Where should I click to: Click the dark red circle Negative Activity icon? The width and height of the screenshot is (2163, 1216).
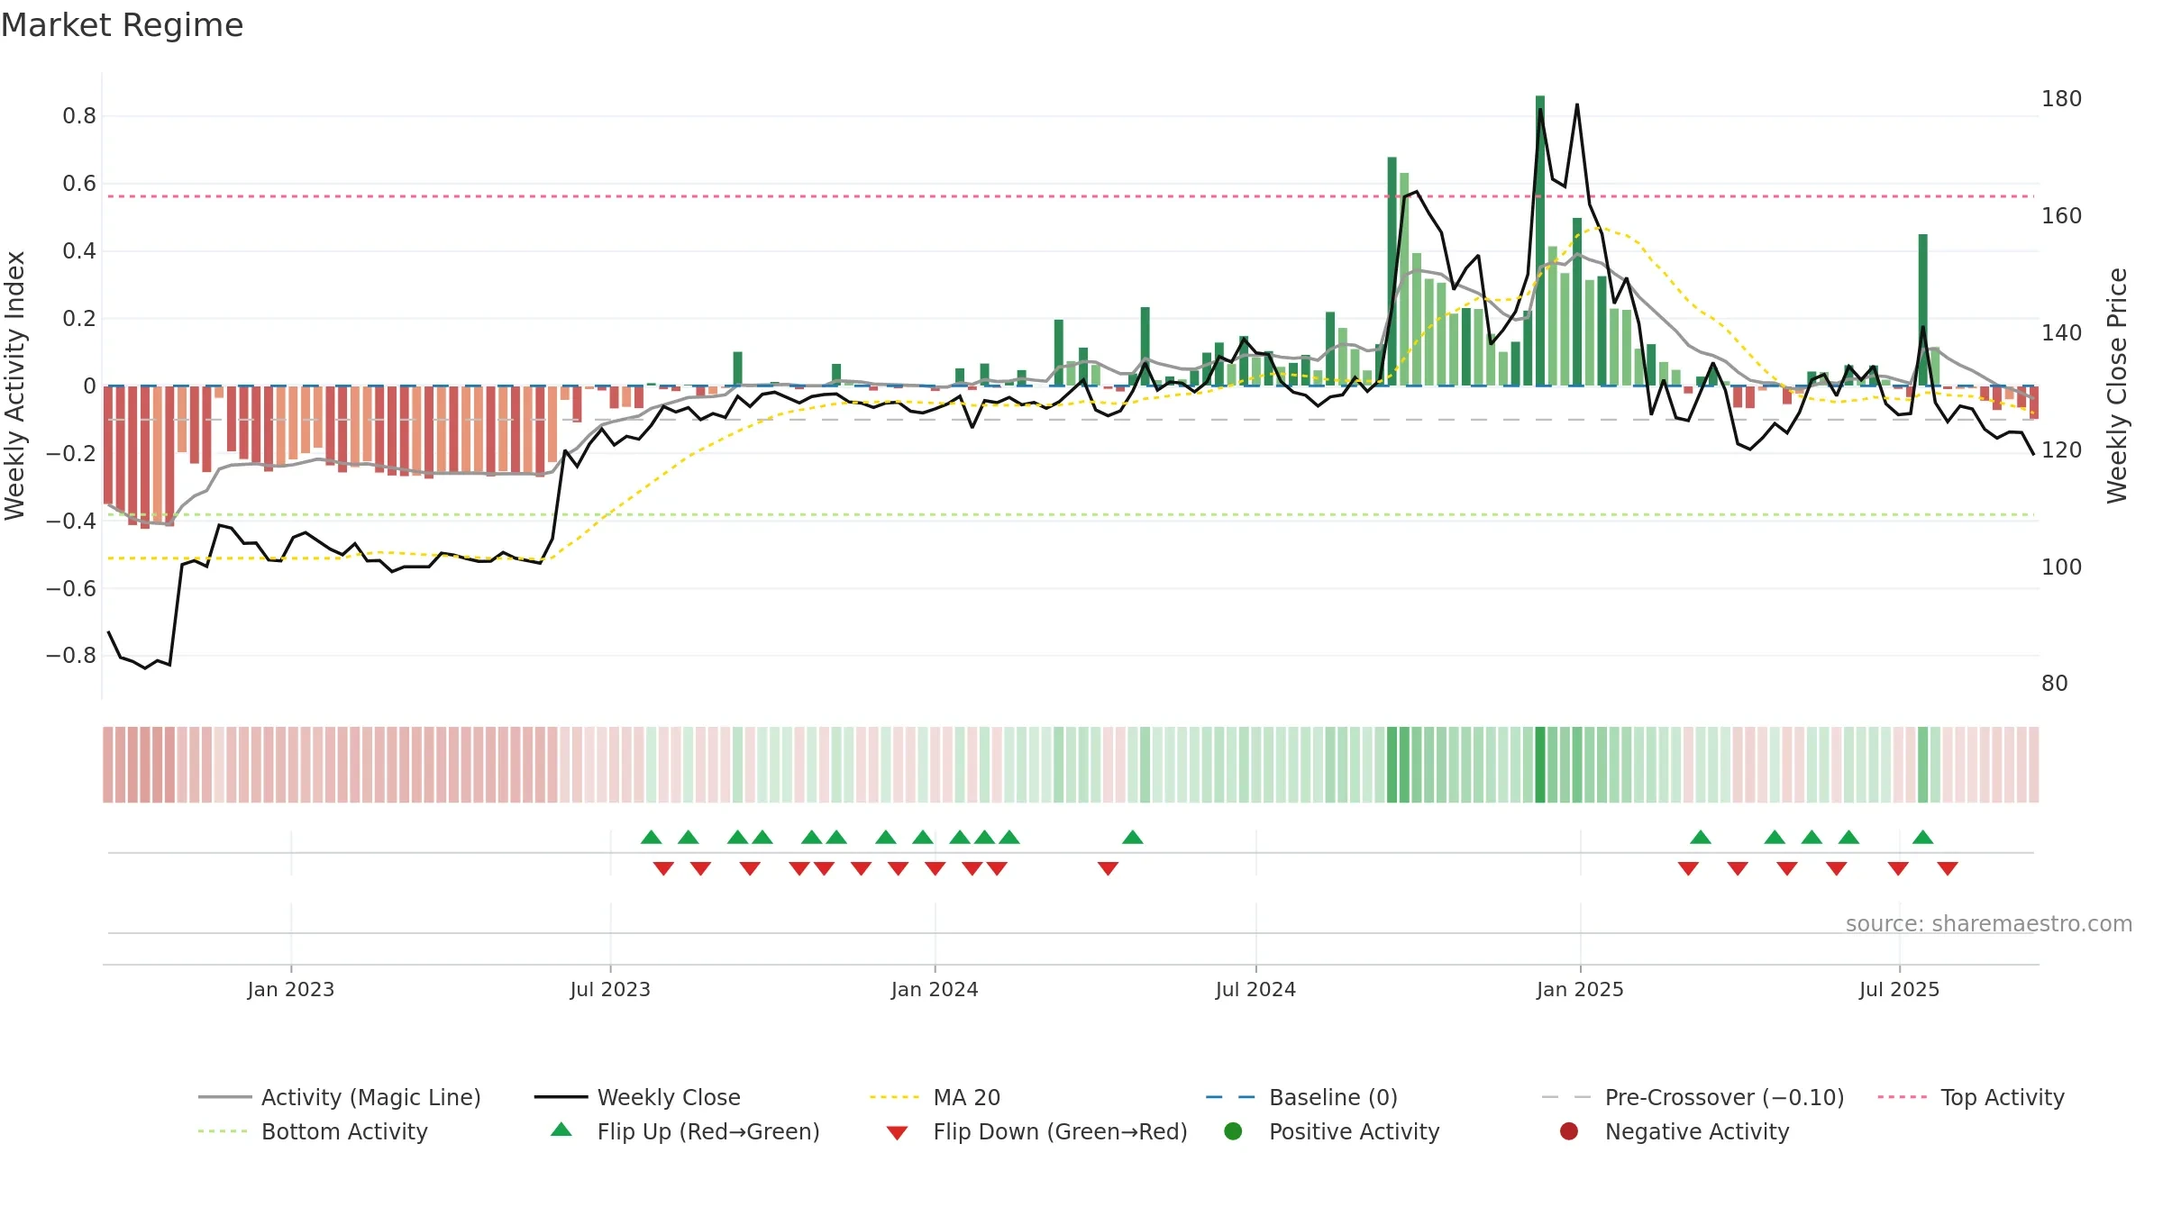click(1569, 1131)
